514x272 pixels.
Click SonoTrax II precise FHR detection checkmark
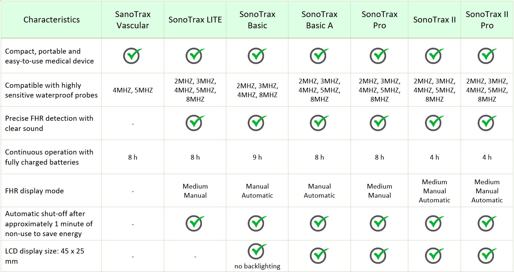click(434, 123)
